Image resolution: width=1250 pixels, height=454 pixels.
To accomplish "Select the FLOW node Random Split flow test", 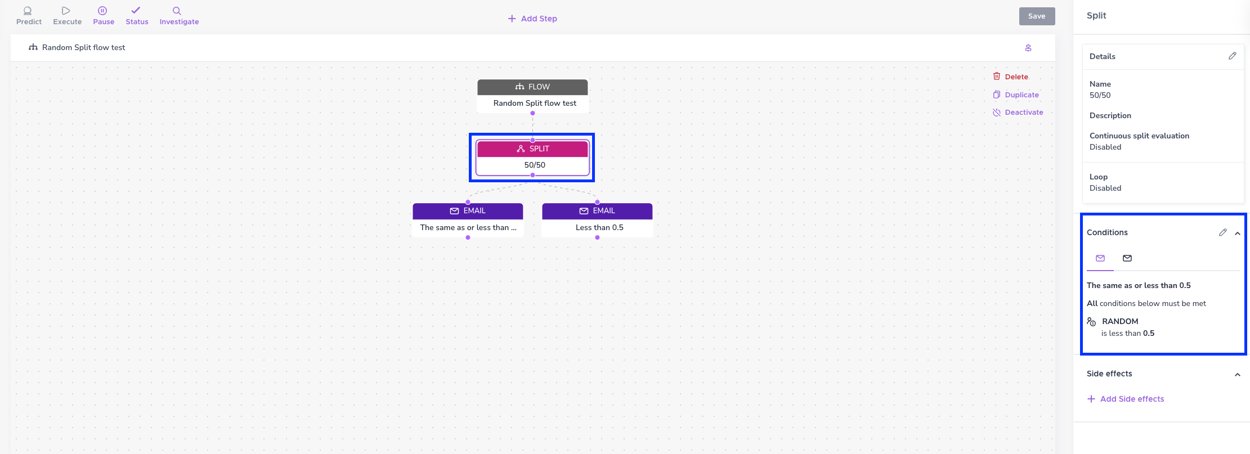I will pos(532,96).
